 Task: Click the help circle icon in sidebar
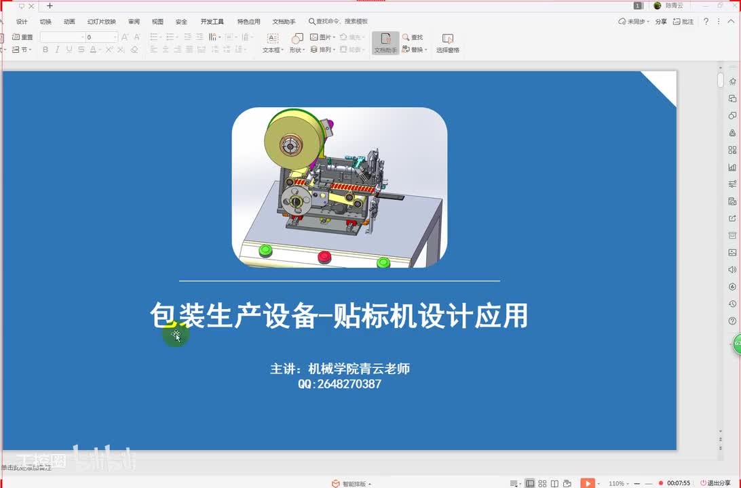[x=732, y=321]
